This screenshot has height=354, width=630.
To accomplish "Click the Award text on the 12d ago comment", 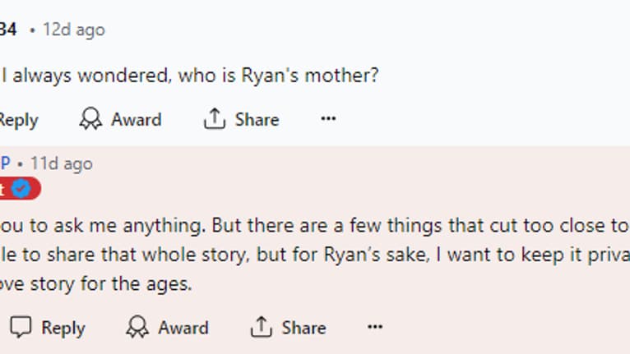I will (x=137, y=119).
